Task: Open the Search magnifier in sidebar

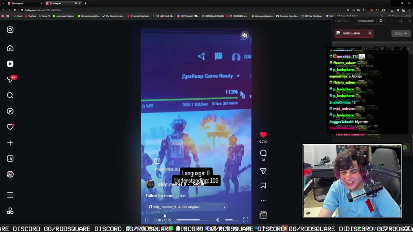Action: point(10,95)
